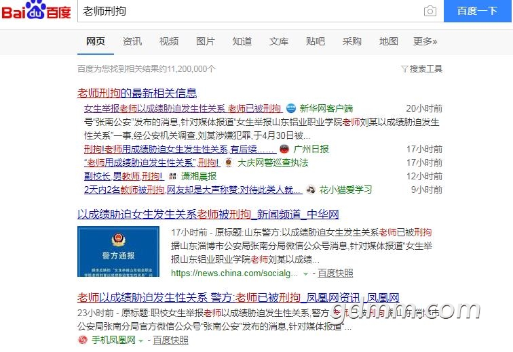The image size is (513, 352).
Task: Open news 刑拘!老师用成绩胁迫女生发生性关系,有后续
Action: (x=180, y=149)
